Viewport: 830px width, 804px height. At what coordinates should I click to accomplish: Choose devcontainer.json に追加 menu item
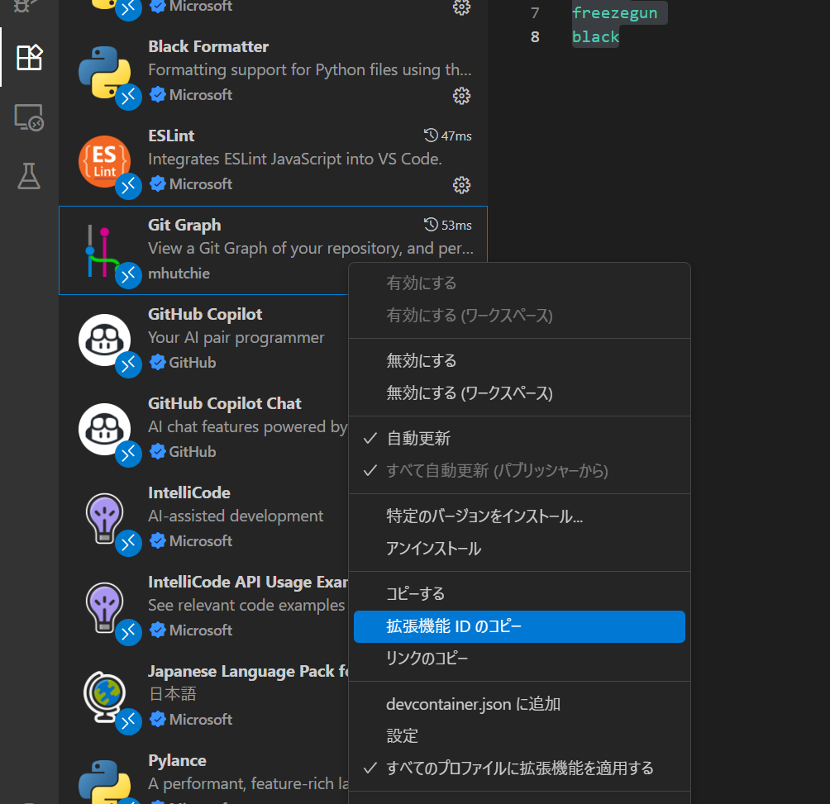pos(519,704)
